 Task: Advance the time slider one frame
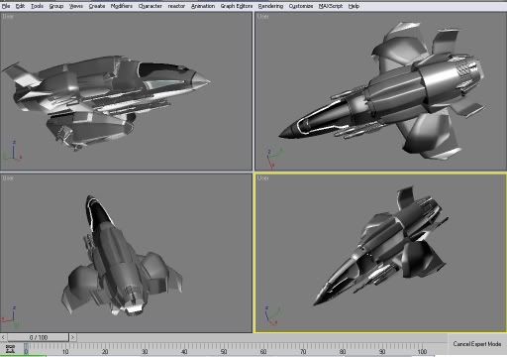click(72, 337)
